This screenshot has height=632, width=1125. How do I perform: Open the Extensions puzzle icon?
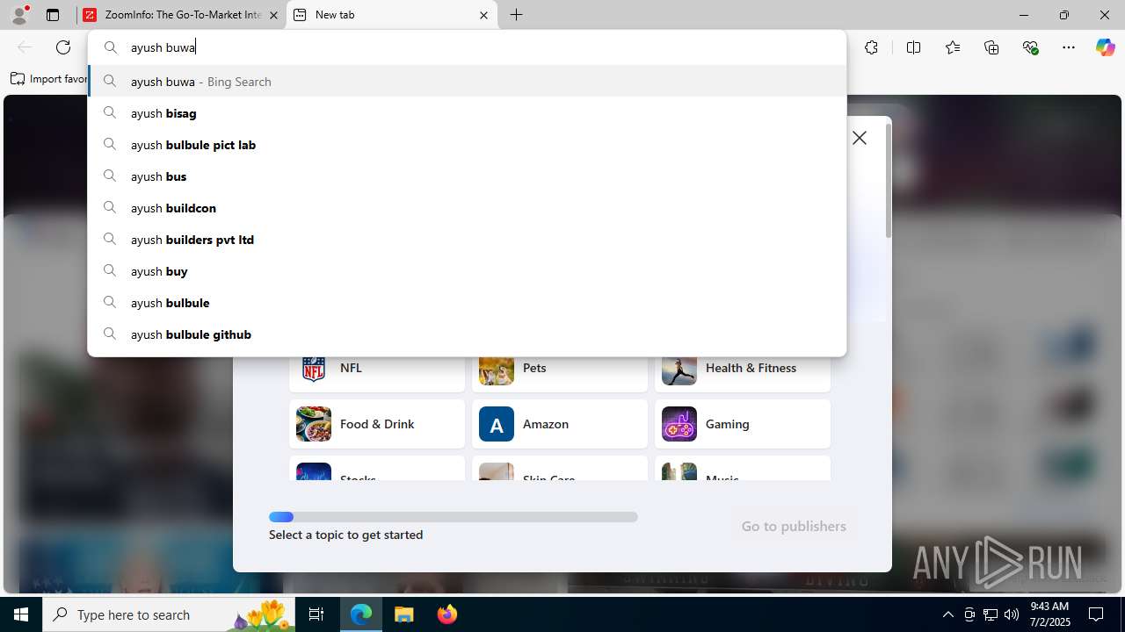[871, 47]
